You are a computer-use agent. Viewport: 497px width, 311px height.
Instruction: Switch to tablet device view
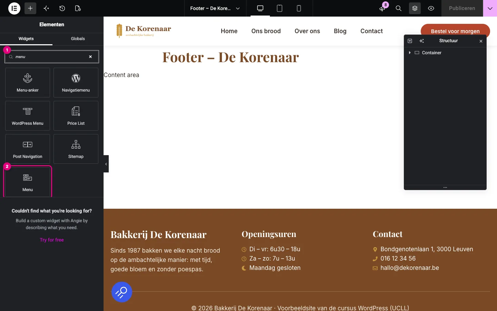[x=280, y=8]
